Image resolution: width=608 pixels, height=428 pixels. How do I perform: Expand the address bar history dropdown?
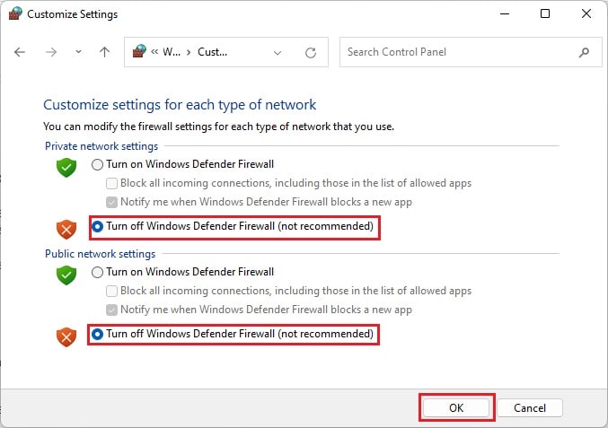[x=278, y=52]
